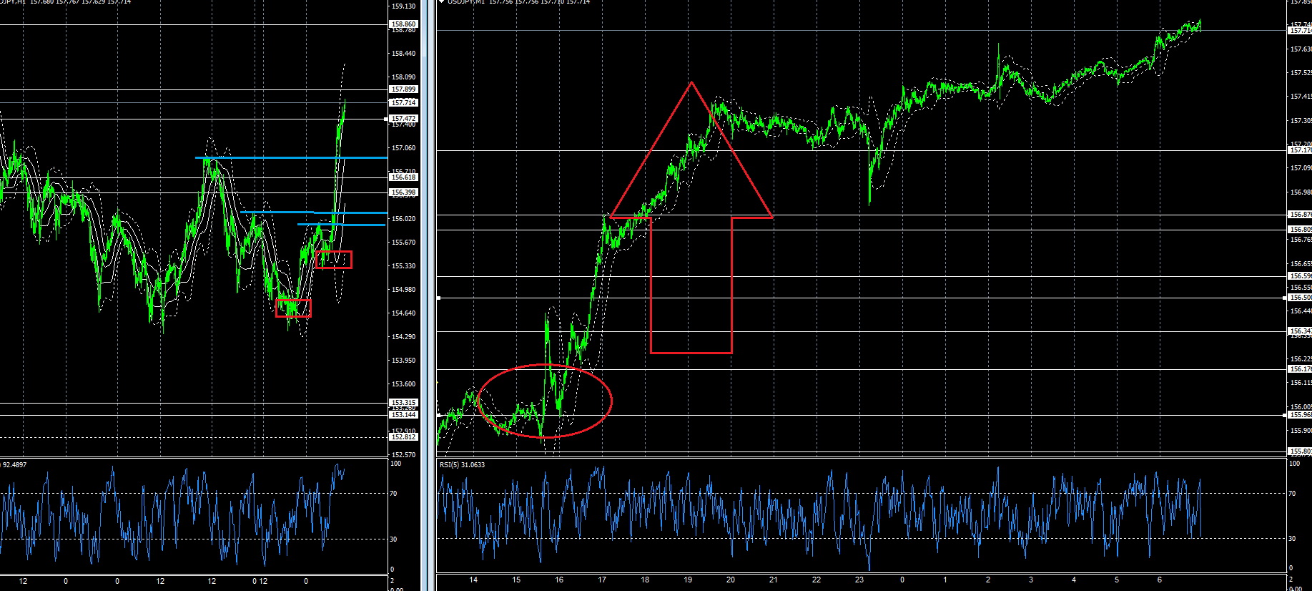The width and height of the screenshot is (1312, 591).
Task: Select the 156.618 price level label
Action: point(403,177)
